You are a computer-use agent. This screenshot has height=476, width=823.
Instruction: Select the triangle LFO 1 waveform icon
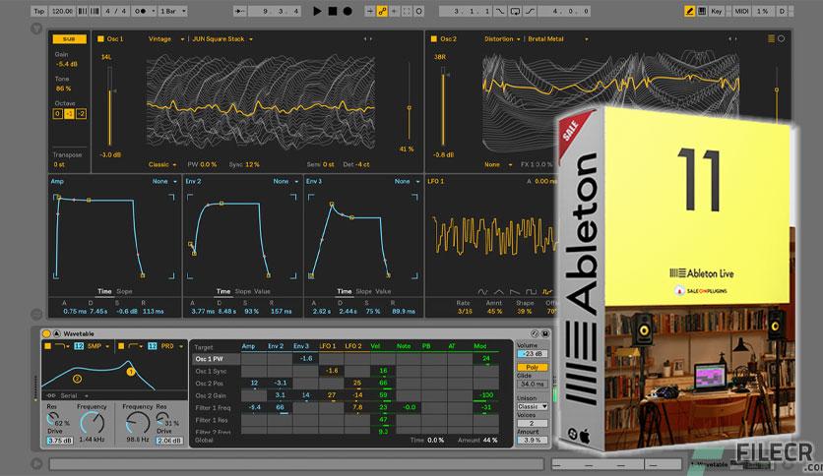point(499,291)
